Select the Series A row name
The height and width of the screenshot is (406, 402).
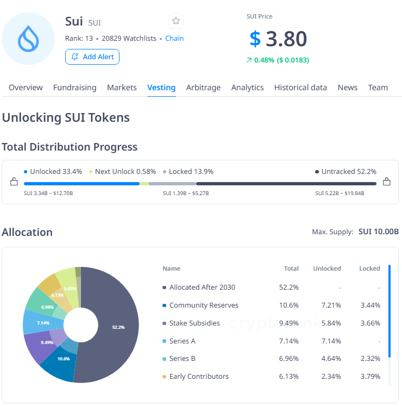(182, 341)
